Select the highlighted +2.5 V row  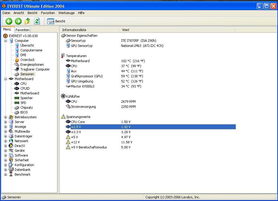(x=151, y=127)
